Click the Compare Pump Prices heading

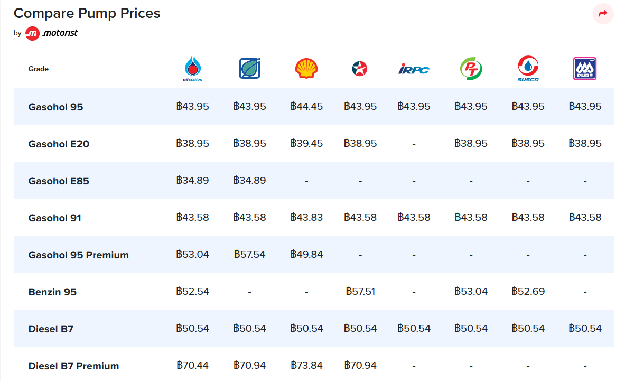(87, 13)
